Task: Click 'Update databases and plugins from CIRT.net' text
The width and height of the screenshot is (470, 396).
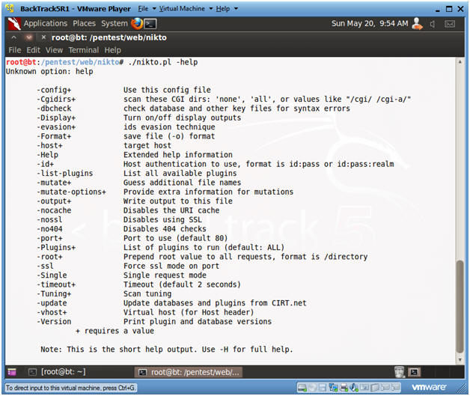Action: click(x=215, y=303)
